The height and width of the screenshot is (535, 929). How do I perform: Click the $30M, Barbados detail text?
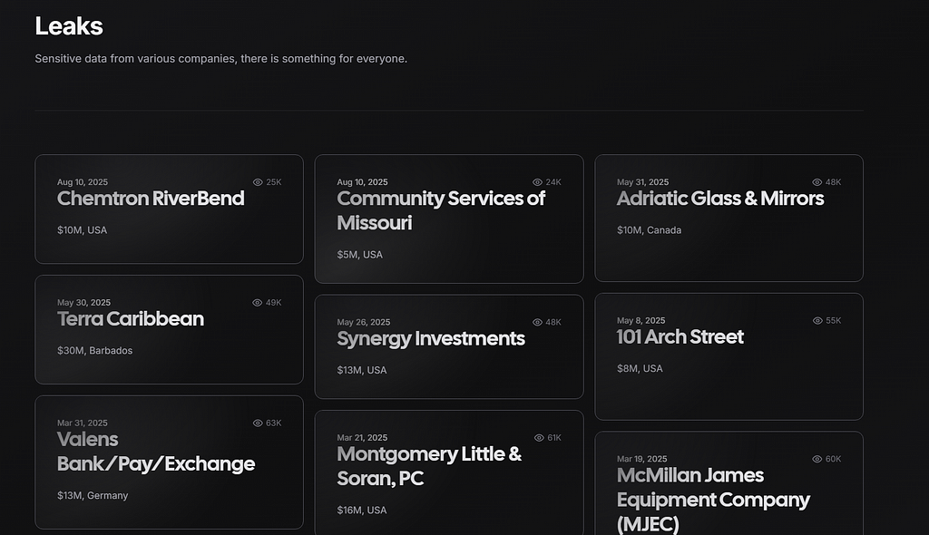coord(94,351)
